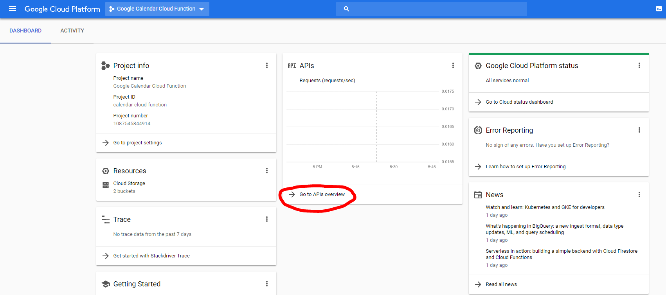666x295 pixels.
Task: Select project number 1087545844914
Action: pos(132,124)
